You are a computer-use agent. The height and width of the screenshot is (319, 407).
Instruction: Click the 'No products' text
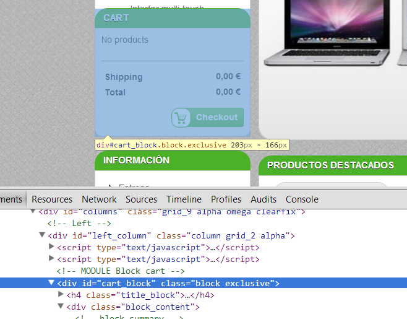(125, 40)
